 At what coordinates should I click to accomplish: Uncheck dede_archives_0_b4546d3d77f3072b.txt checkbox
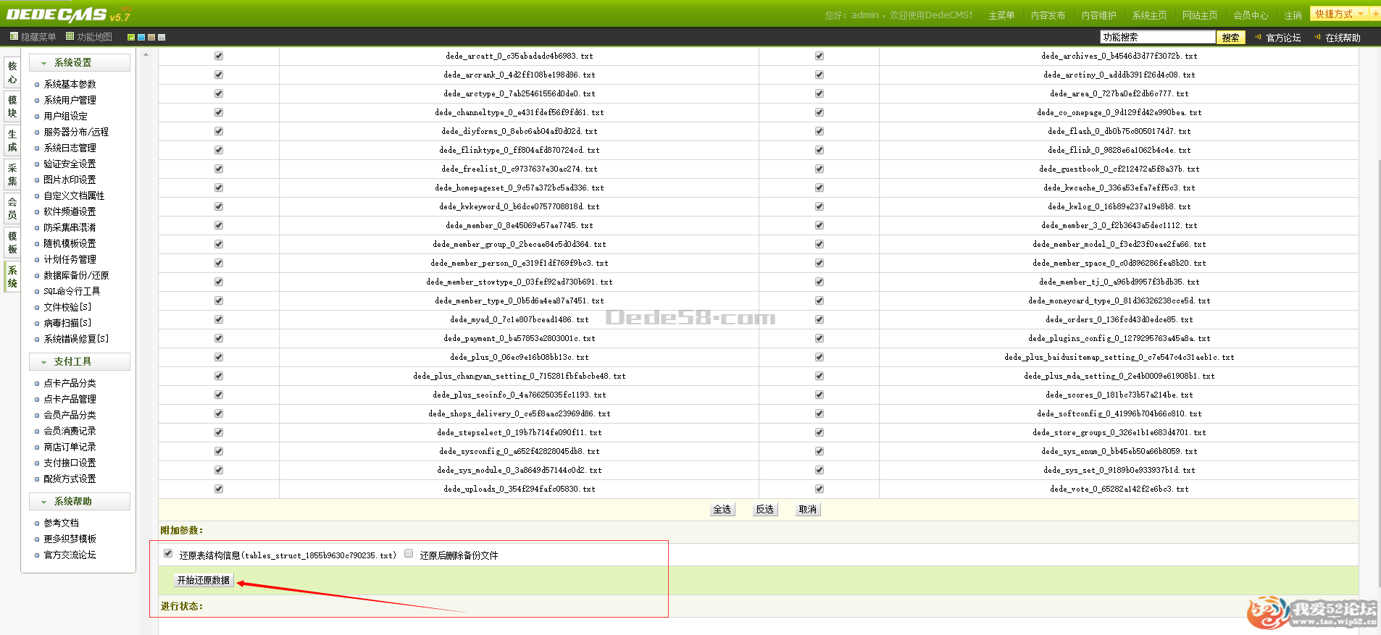819,56
